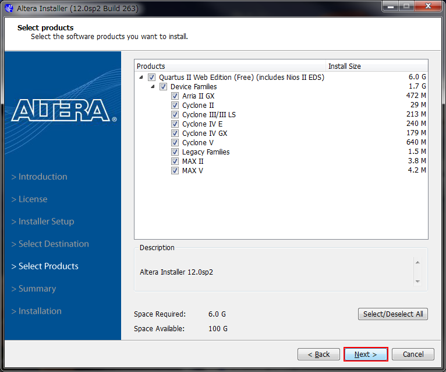Collapse the Quartus II Web Edition tree node

[141, 77]
